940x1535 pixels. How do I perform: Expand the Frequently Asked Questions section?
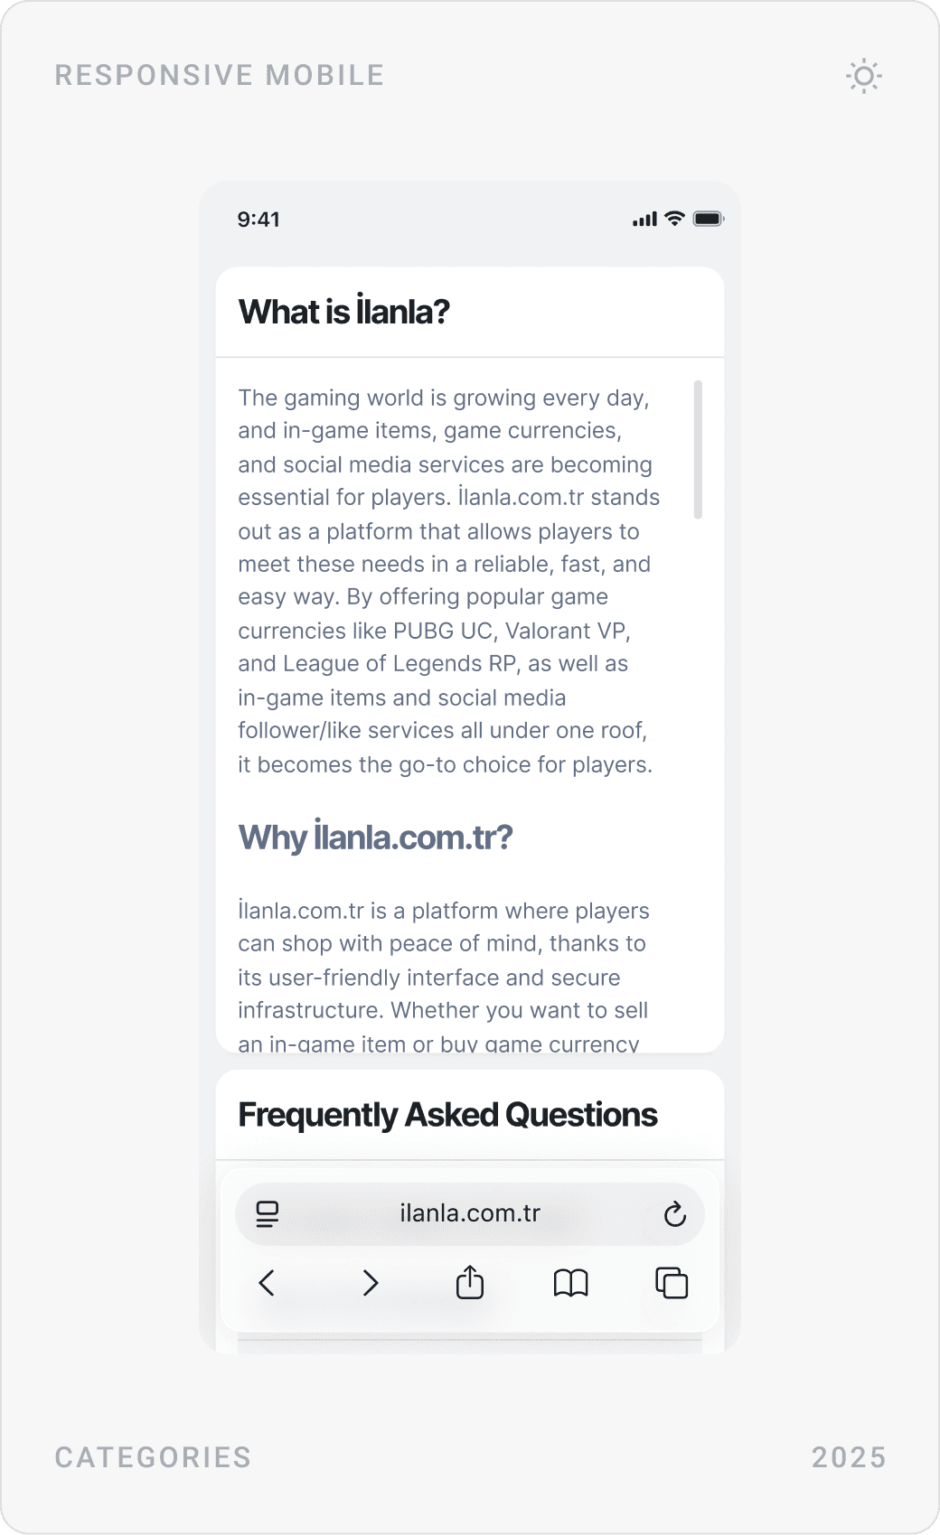pyautogui.click(x=446, y=1114)
